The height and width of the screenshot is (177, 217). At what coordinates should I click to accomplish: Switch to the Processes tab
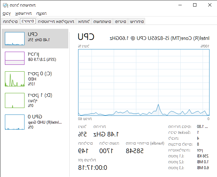click(10, 22)
